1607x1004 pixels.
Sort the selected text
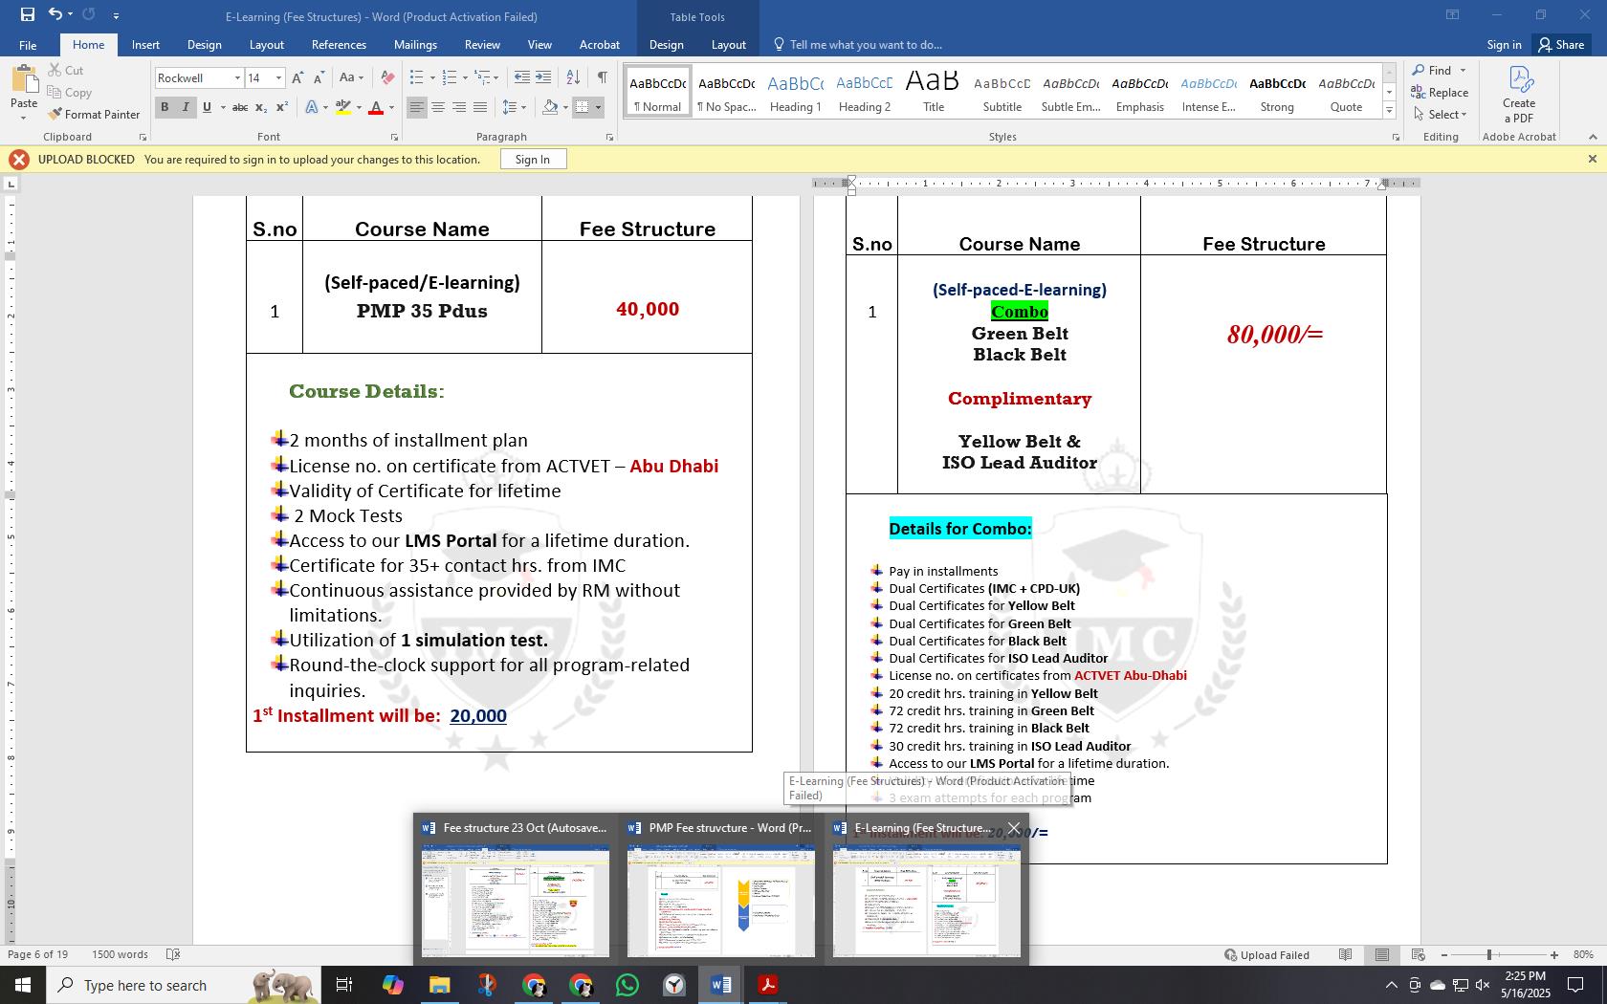pyautogui.click(x=573, y=77)
